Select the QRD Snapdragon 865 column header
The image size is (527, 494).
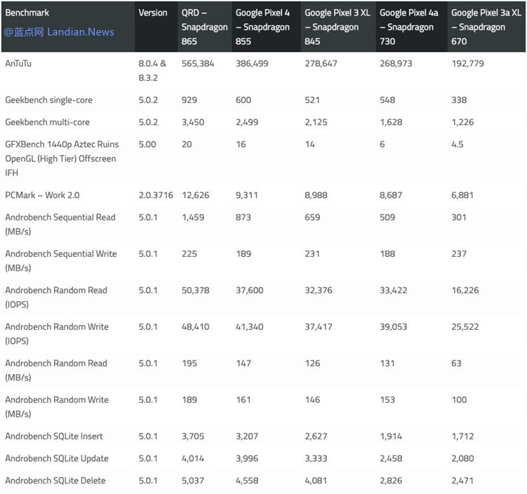204,27
